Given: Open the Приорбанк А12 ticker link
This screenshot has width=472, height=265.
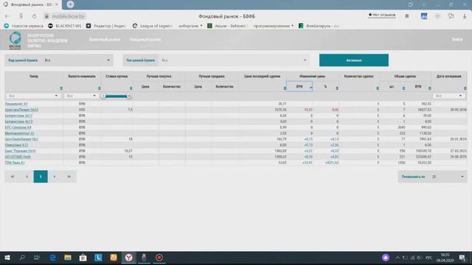Looking at the screenshot, I should point(16,145).
